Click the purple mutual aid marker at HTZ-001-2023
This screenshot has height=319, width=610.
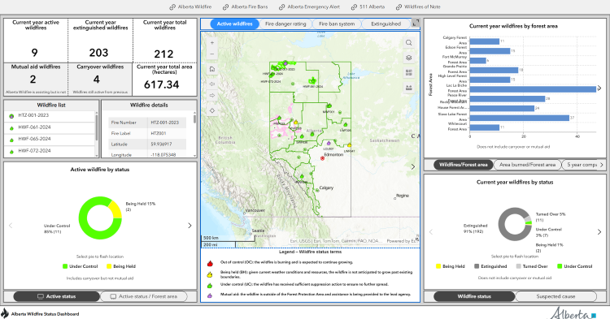[285, 63]
